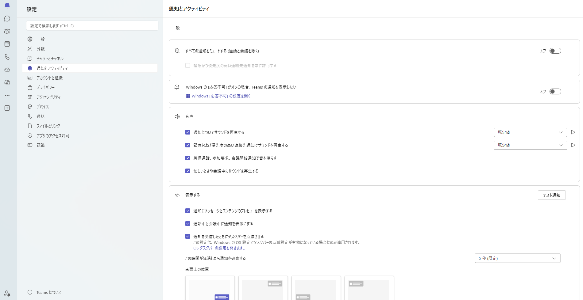Toggle すべての通知をミュートする switch
The image size is (583, 300).
click(x=555, y=51)
